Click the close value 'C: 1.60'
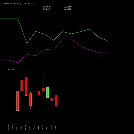The height and width of the screenshot is (134, 134). click(46, 7)
